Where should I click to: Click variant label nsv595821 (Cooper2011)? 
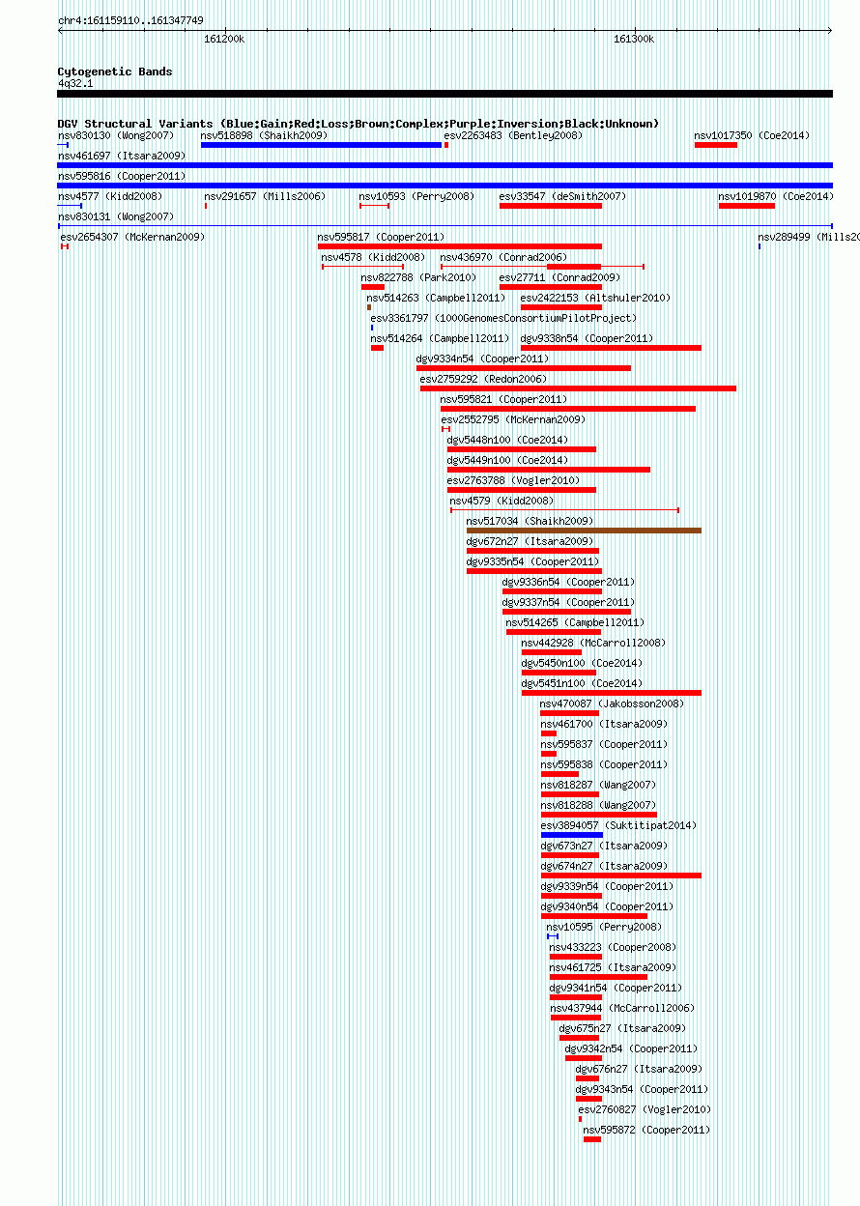click(x=503, y=399)
